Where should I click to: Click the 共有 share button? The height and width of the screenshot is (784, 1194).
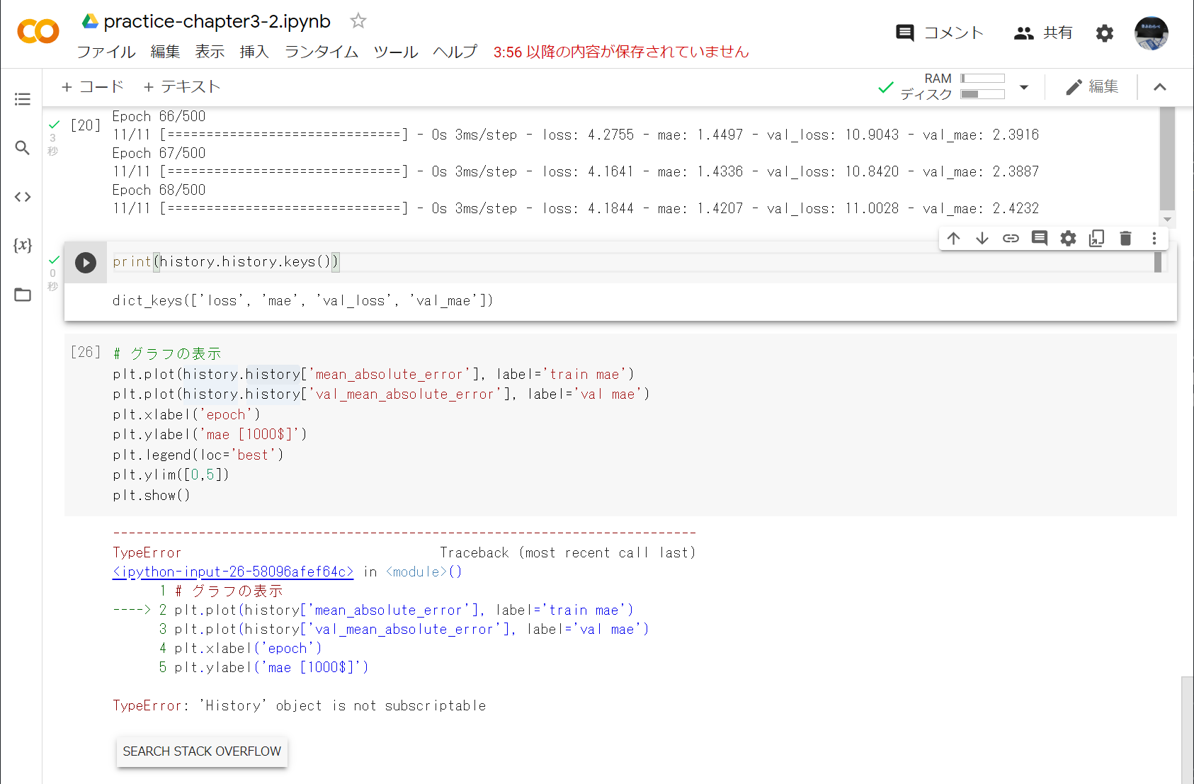1043,33
